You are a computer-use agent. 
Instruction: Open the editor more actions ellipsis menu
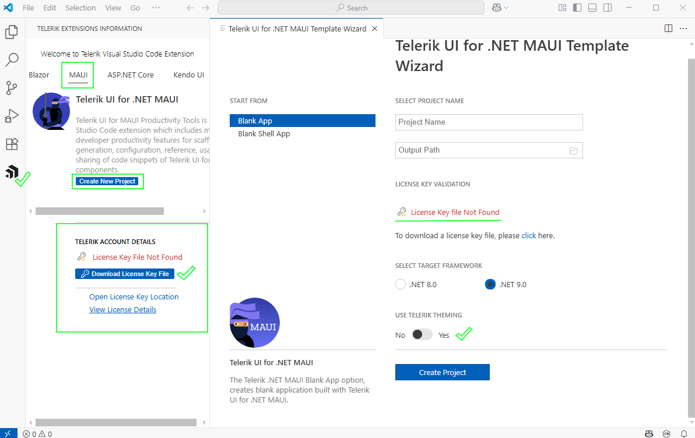[683, 28]
